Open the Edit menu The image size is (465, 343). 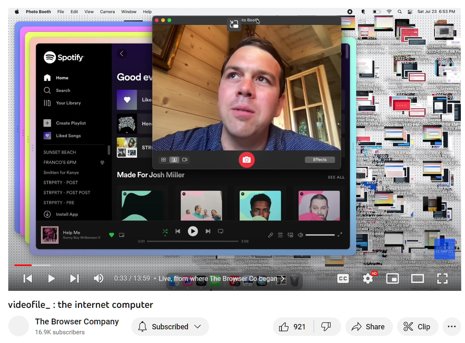coord(74,12)
